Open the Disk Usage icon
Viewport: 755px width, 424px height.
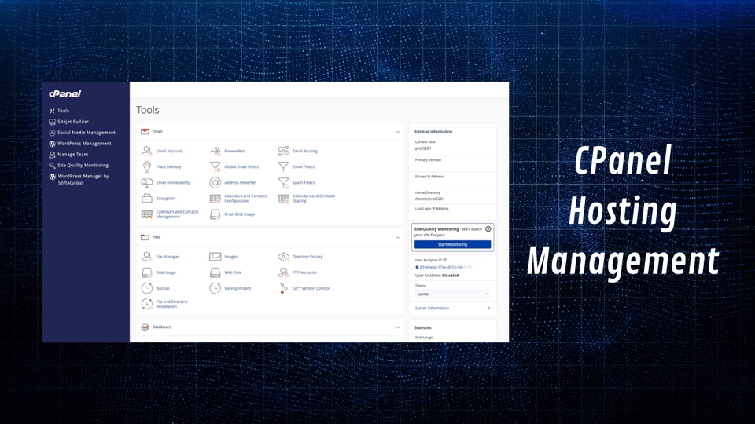147,272
